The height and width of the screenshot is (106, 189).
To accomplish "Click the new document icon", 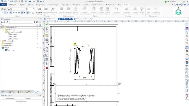I will pyautogui.click(x=9, y=1).
